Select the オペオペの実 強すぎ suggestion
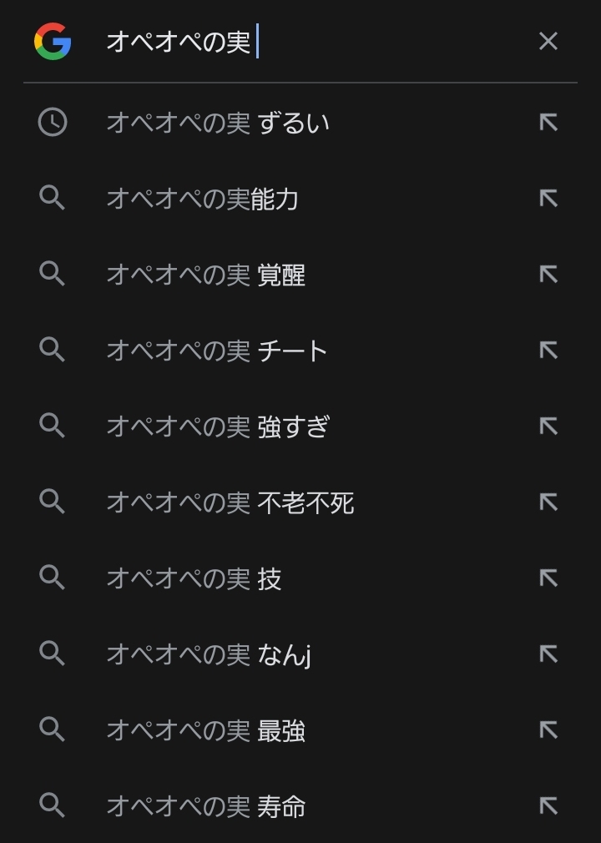 pos(218,427)
